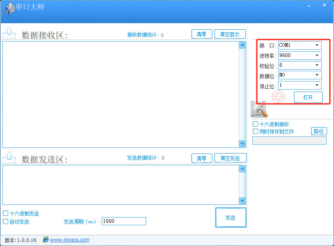Enable 自动发送 checkbox
The image size is (334, 246).
pos(6,221)
